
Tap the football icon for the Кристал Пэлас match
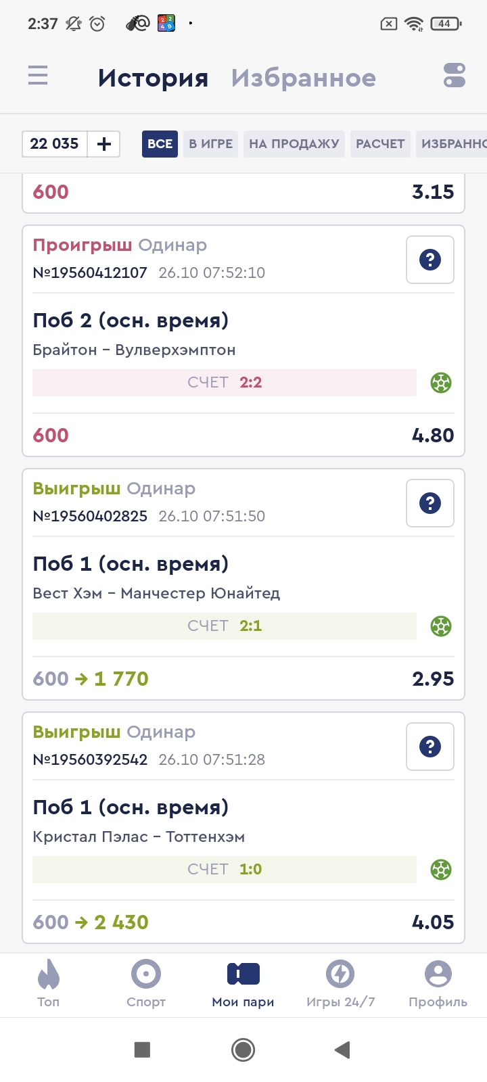(x=441, y=870)
